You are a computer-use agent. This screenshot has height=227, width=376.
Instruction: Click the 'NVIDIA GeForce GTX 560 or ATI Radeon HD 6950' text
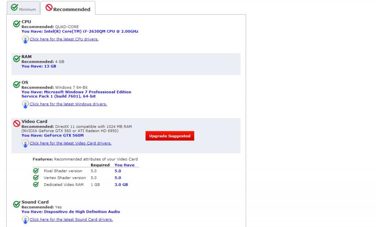click(70, 131)
